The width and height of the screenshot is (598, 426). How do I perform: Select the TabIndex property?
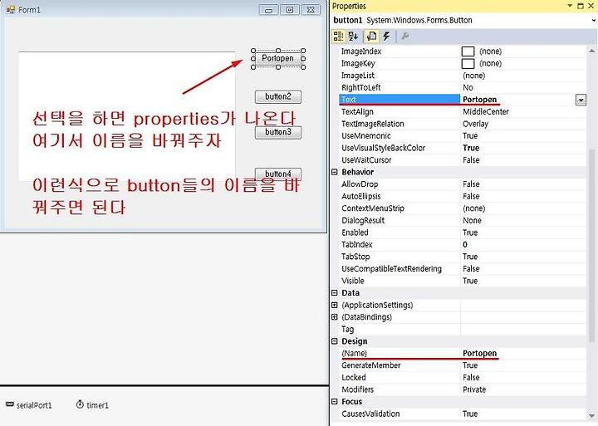click(x=463, y=244)
